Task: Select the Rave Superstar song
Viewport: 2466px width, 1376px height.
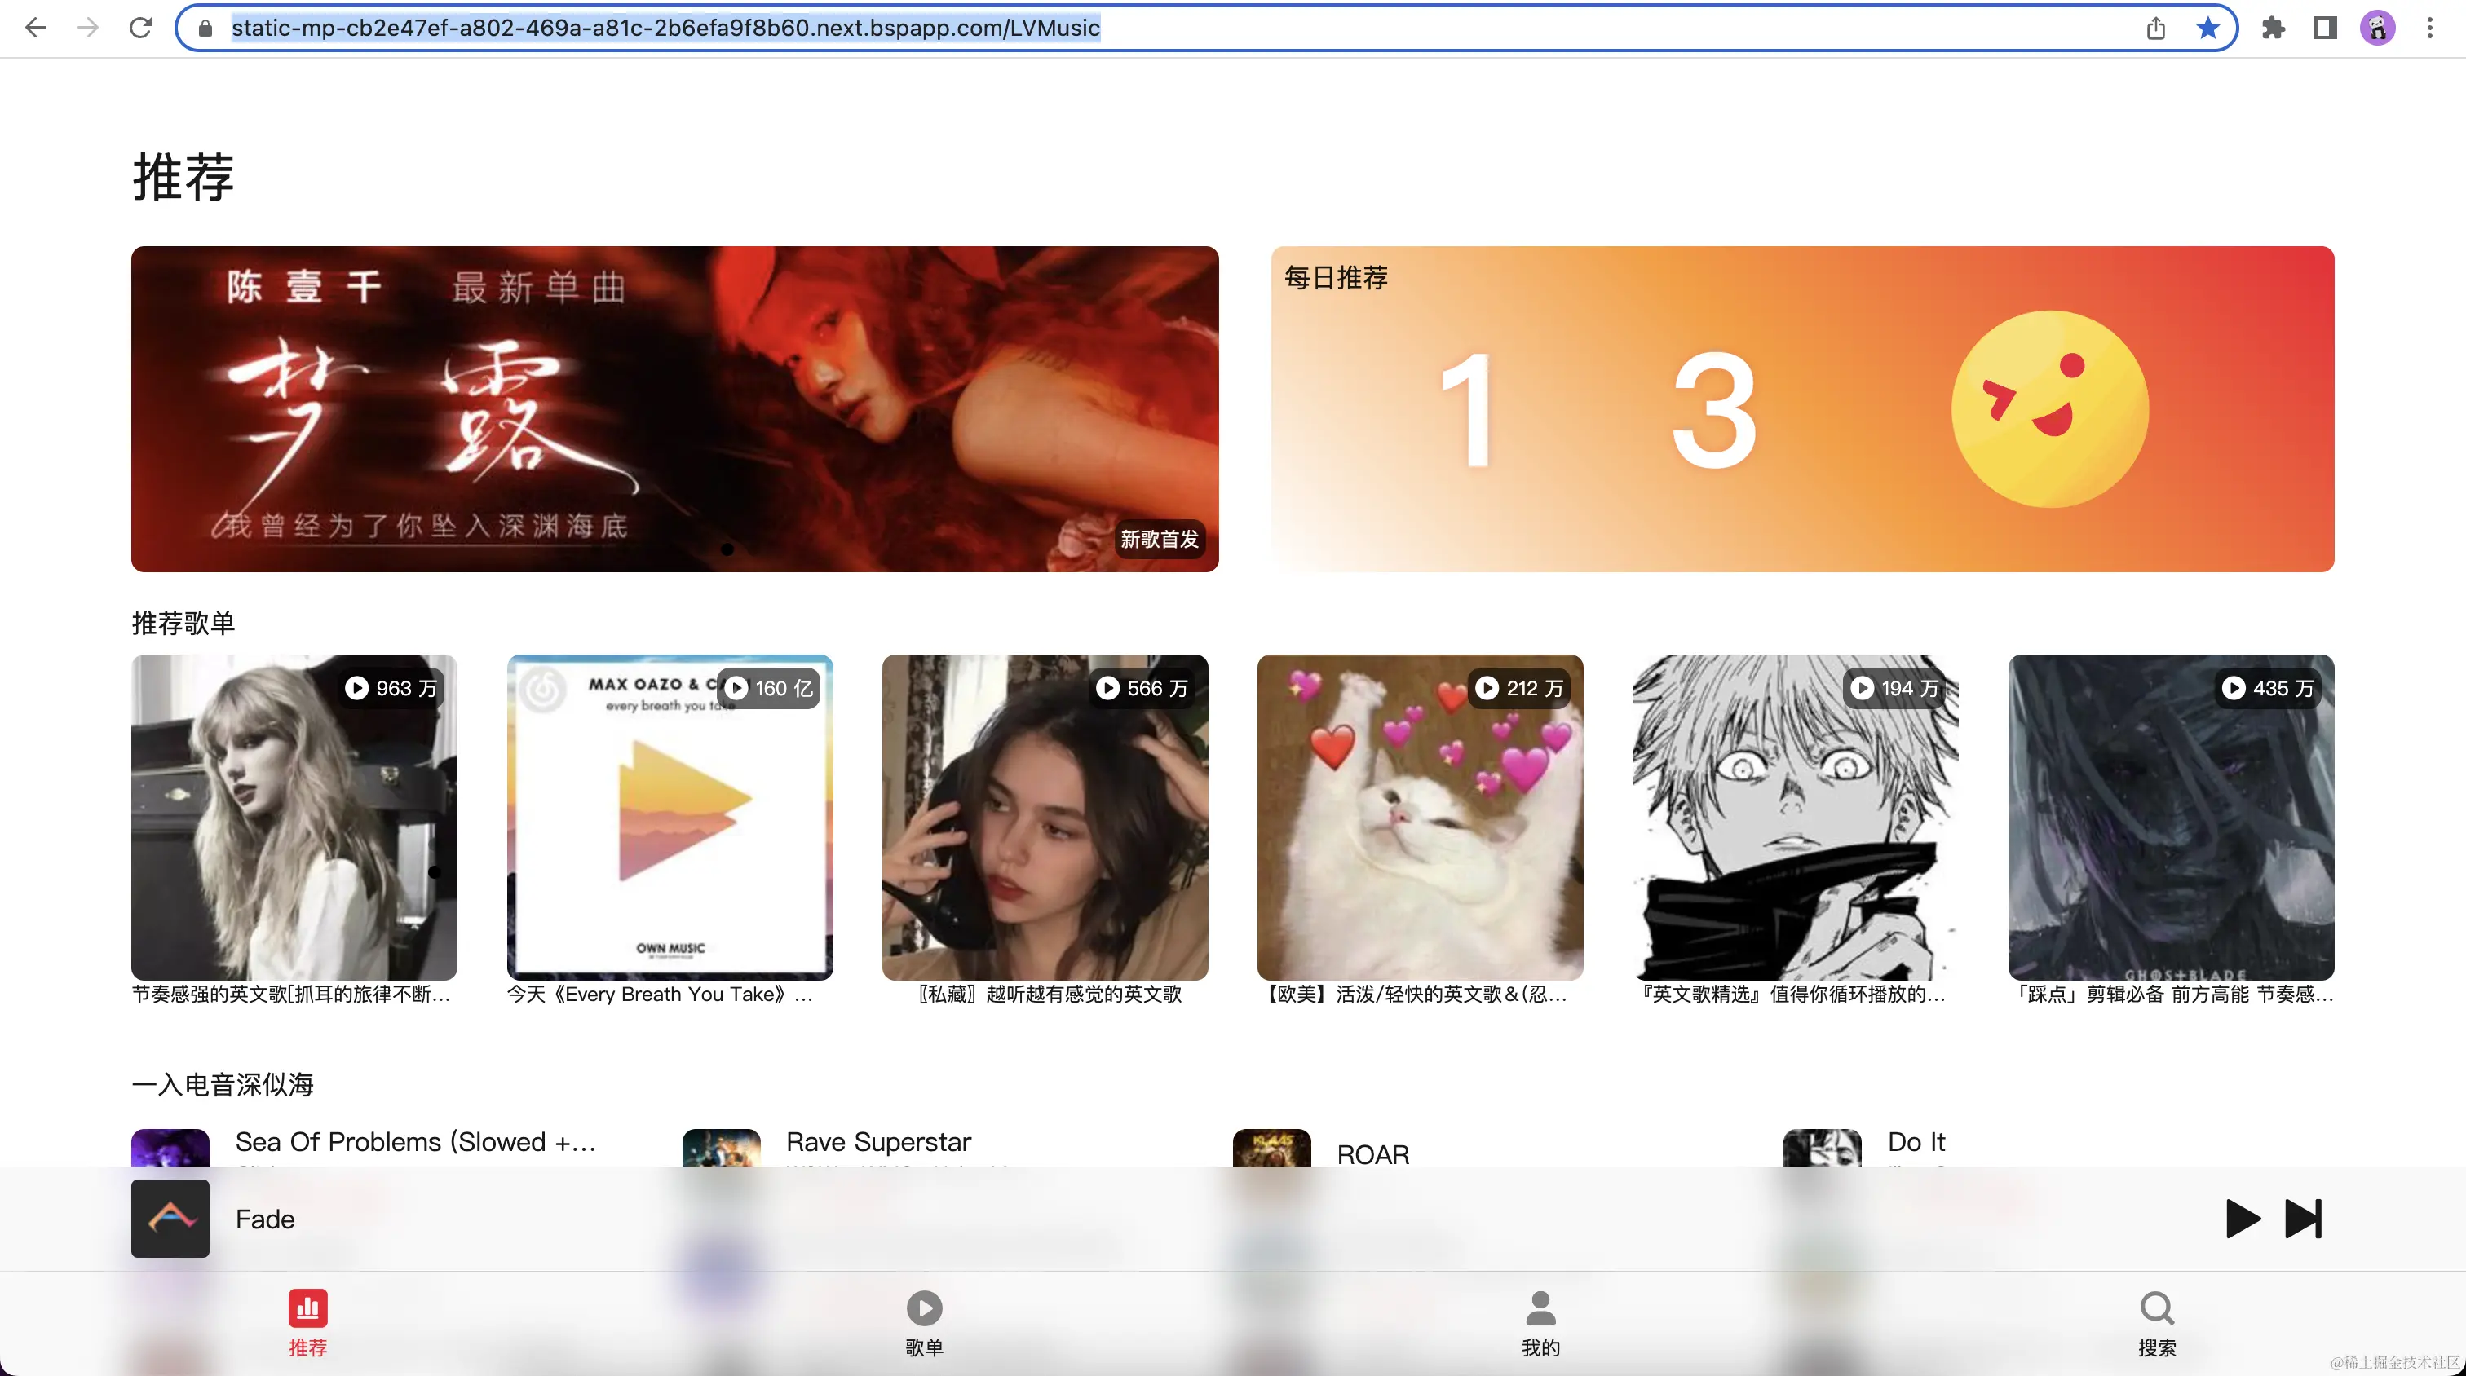Action: (877, 1143)
